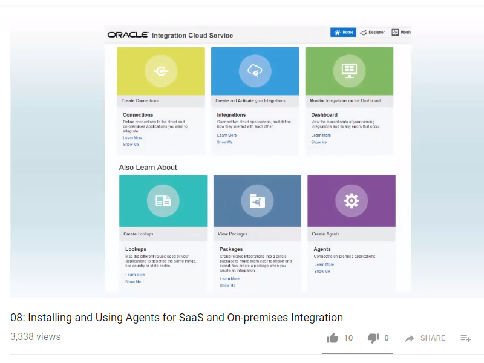Click the video title about Installing Agents

pos(177,317)
